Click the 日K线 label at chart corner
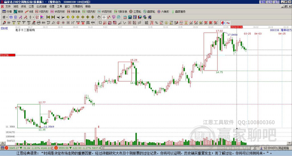Viewport: 292px width, 156px height. (4, 28)
